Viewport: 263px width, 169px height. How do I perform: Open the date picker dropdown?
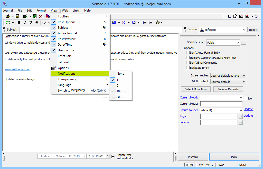point(84,156)
